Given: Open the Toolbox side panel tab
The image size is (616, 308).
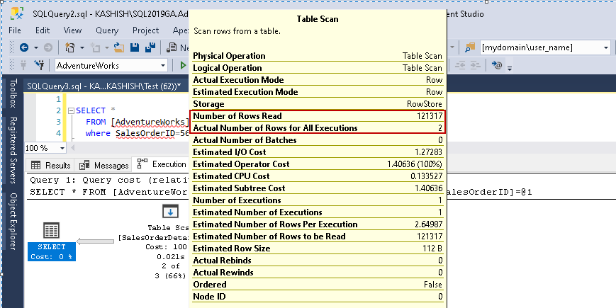Looking at the screenshot, I should click(x=13, y=93).
